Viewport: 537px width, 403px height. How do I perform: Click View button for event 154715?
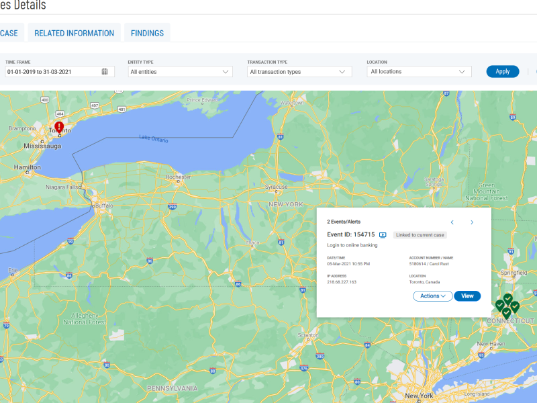click(467, 296)
